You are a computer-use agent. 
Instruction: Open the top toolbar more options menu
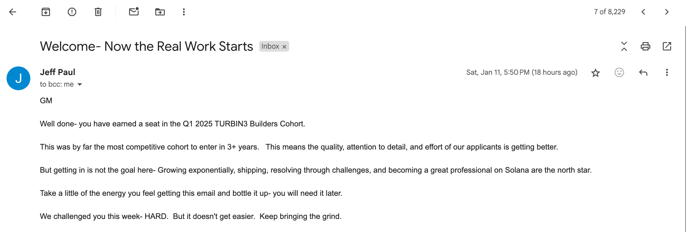coord(184,12)
